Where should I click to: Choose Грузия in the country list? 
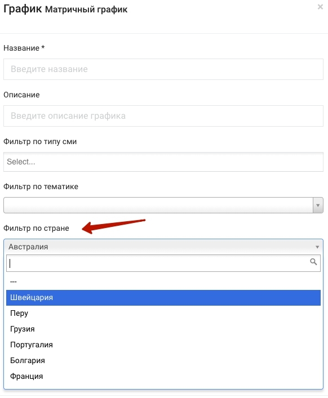pyautogui.click(x=163, y=329)
